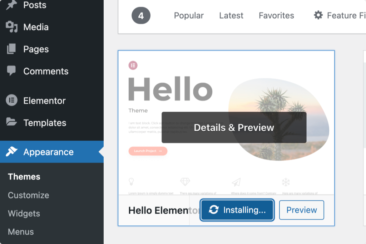Screen dimensions: 366x244
Task: Click the Appearance paintbrush icon
Action: [x=11, y=152]
